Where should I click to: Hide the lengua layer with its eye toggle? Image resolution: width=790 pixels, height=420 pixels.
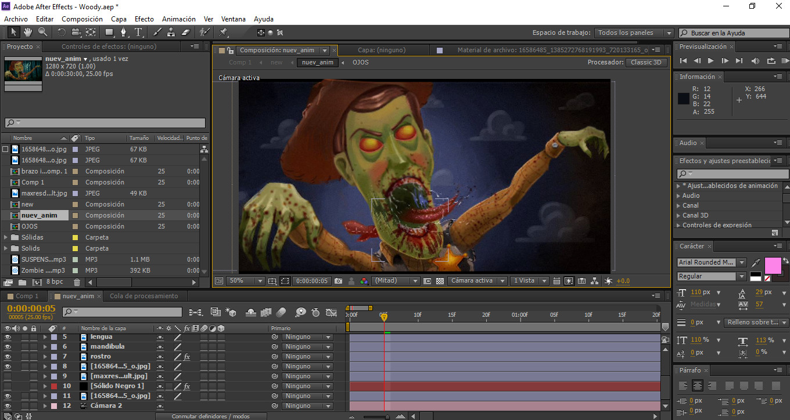pos(8,337)
